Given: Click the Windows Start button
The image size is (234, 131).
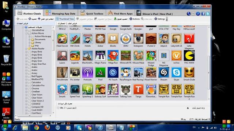Looking at the screenshot, I should (5, 128).
